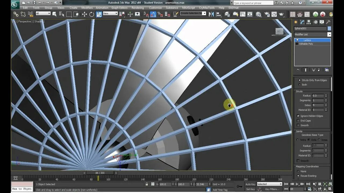Click the Render Production teapot icon
The width and height of the screenshot is (344, 193).
[281, 14]
